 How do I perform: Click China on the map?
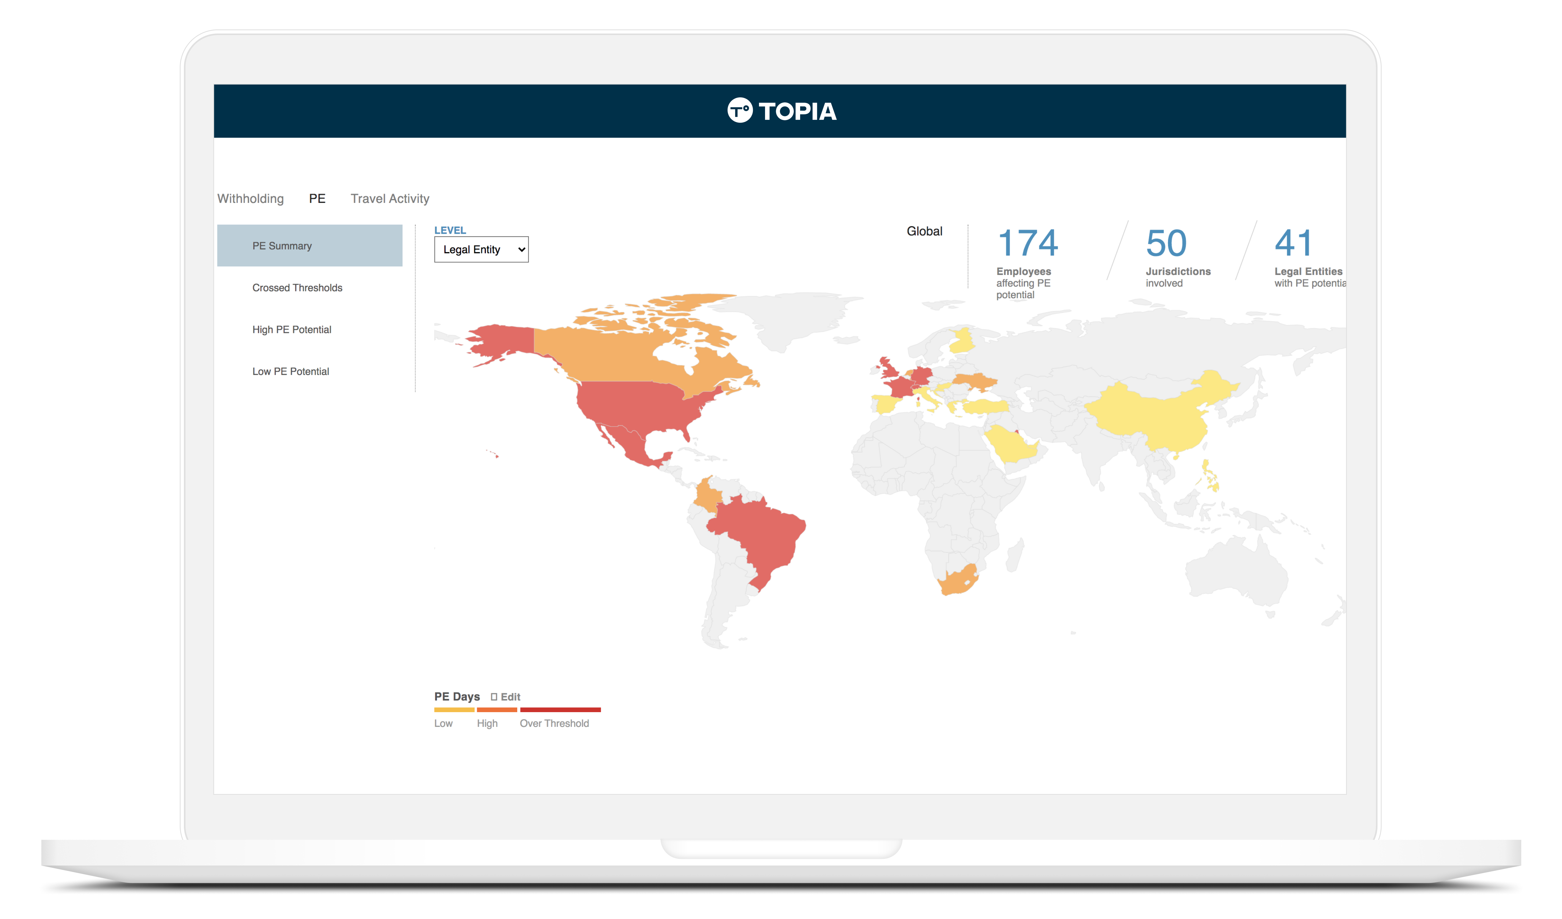[1153, 415]
